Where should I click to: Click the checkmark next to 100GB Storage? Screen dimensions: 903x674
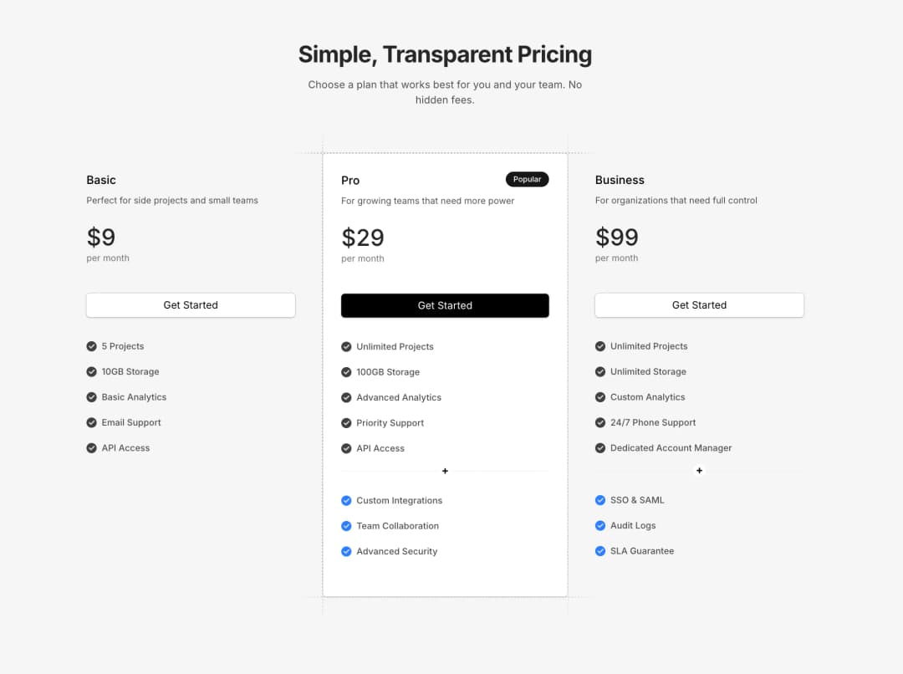pyautogui.click(x=345, y=371)
